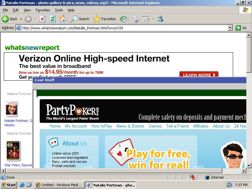Open the Games navigation link
This screenshot has height=189, width=252.
[155, 126]
